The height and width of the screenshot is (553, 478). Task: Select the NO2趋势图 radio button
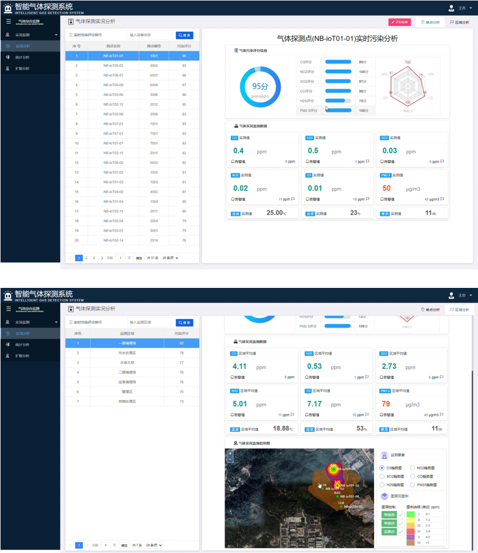pyautogui.click(x=413, y=467)
